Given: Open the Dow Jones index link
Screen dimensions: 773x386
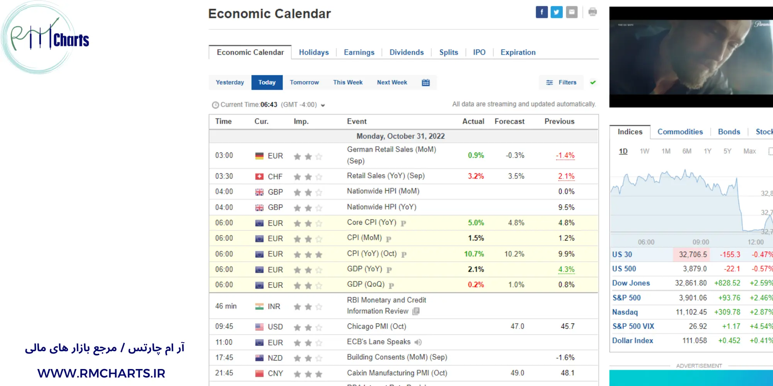Looking at the screenshot, I should pos(631,283).
